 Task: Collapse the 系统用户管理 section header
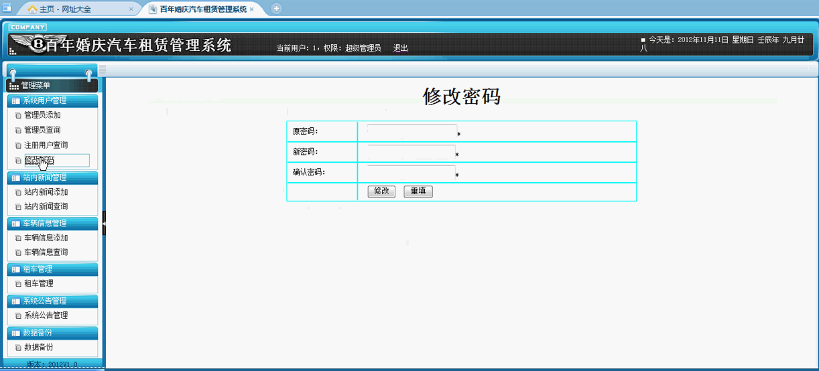pos(52,100)
